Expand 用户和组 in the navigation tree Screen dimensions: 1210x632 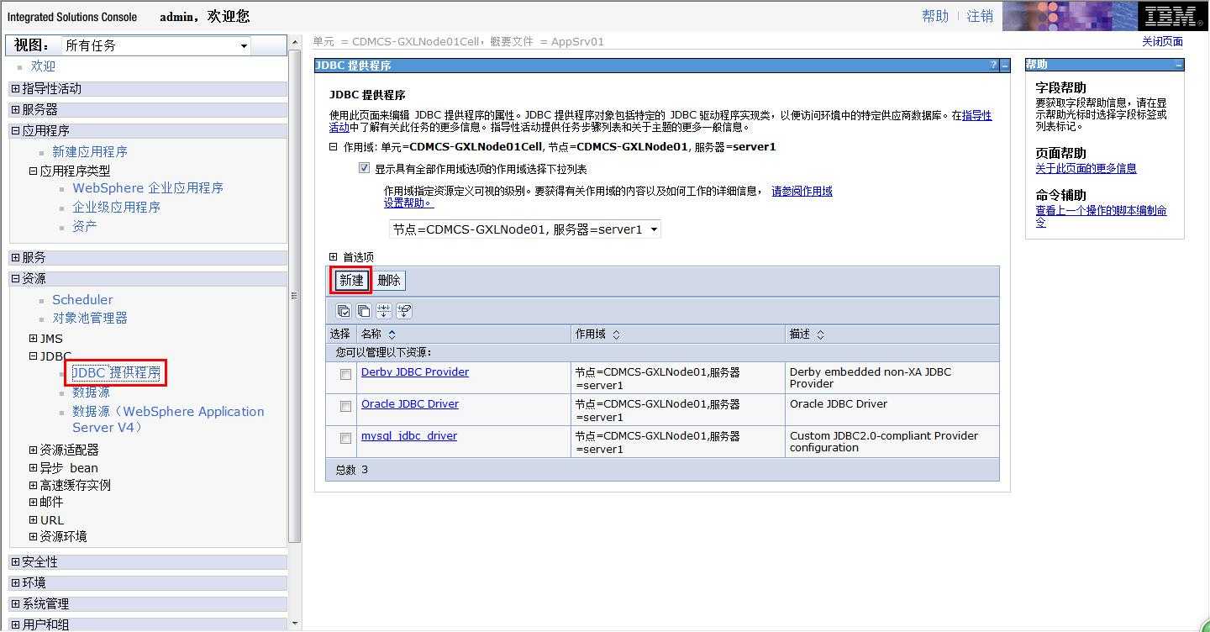click(15, 624)
